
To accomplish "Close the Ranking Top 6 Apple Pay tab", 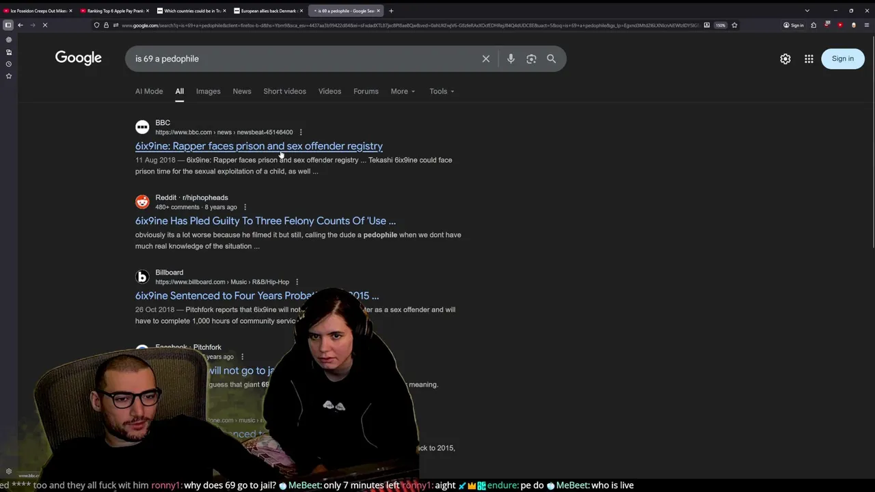I will click(147, 11).
